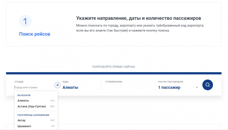Click the step 1 circle icon
The image size is (228, 130).
click(25, 21)
